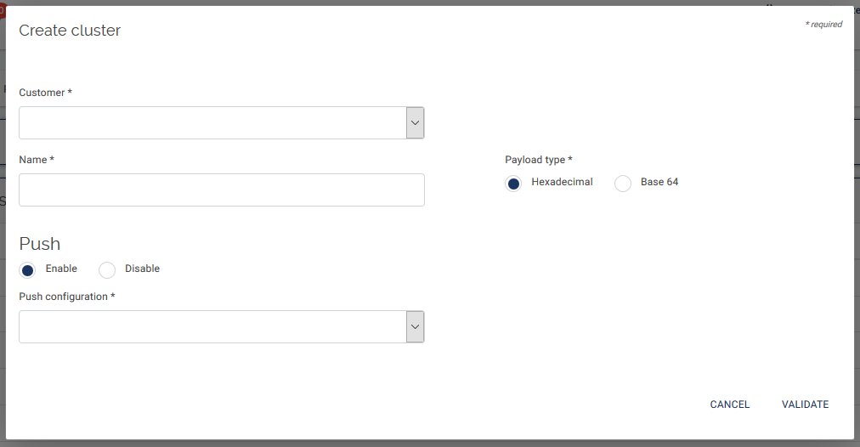Click inside the Customer combo box field
860x447 pixels.
click(x=212, y=123)
